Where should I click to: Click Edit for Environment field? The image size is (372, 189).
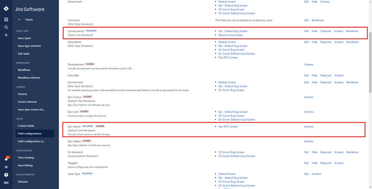tap(306, 82)
